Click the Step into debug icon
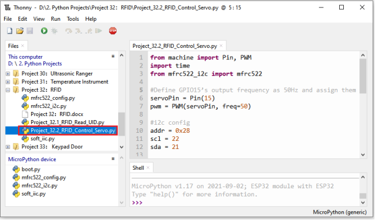The height and width of the screenshot is (220, 375). (78, 31)
